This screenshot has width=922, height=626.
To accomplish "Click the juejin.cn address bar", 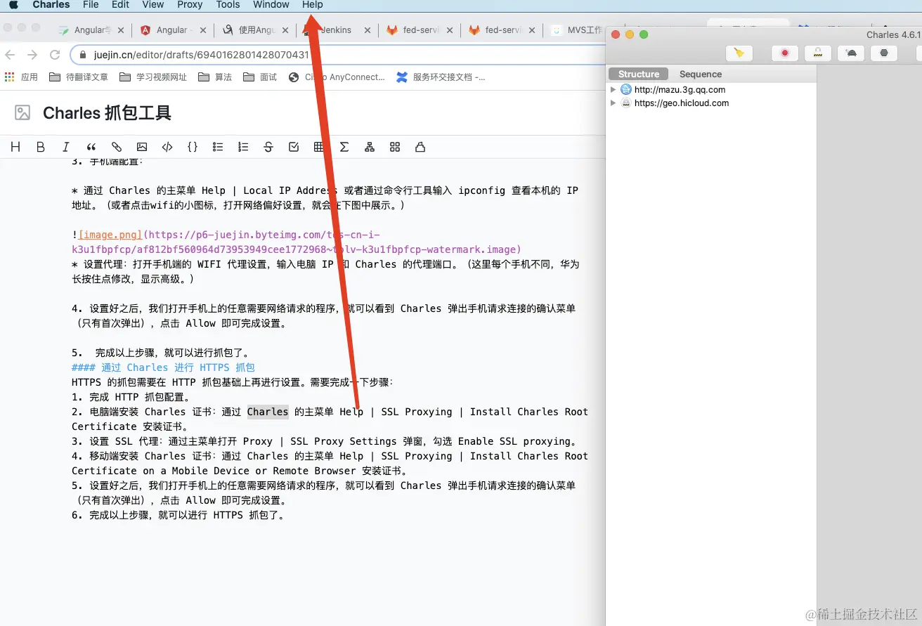I will point(337,55).
